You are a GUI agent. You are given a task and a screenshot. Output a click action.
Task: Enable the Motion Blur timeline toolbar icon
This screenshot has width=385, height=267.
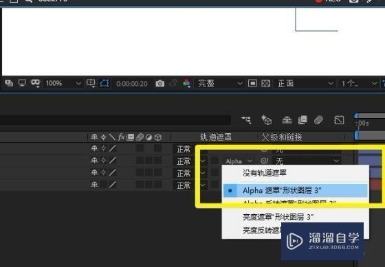click(318, 120)
